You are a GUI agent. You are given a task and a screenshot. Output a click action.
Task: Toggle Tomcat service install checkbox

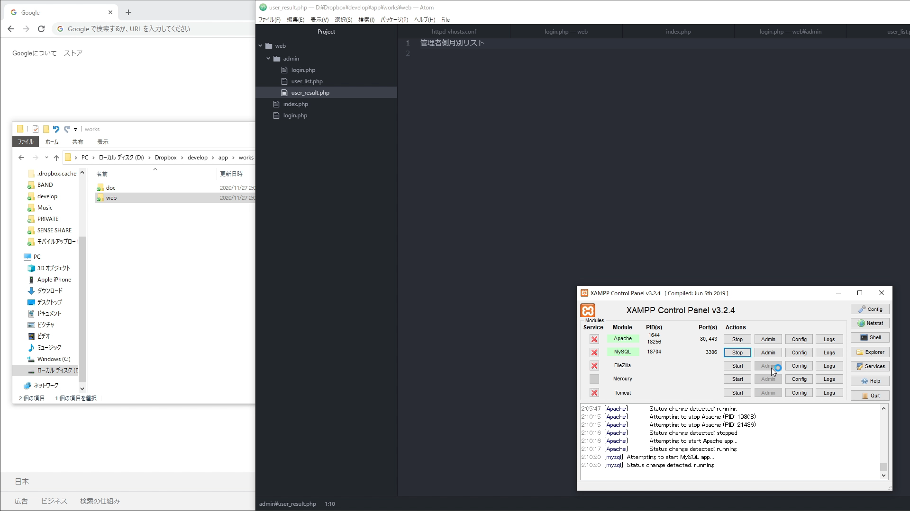pos(594,393)
